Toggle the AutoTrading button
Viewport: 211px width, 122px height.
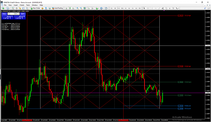[x=57, y=8]
